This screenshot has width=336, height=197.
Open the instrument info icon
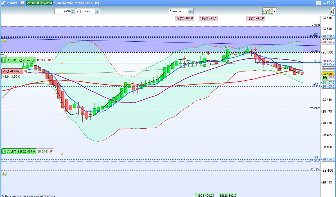pos(22,3)
